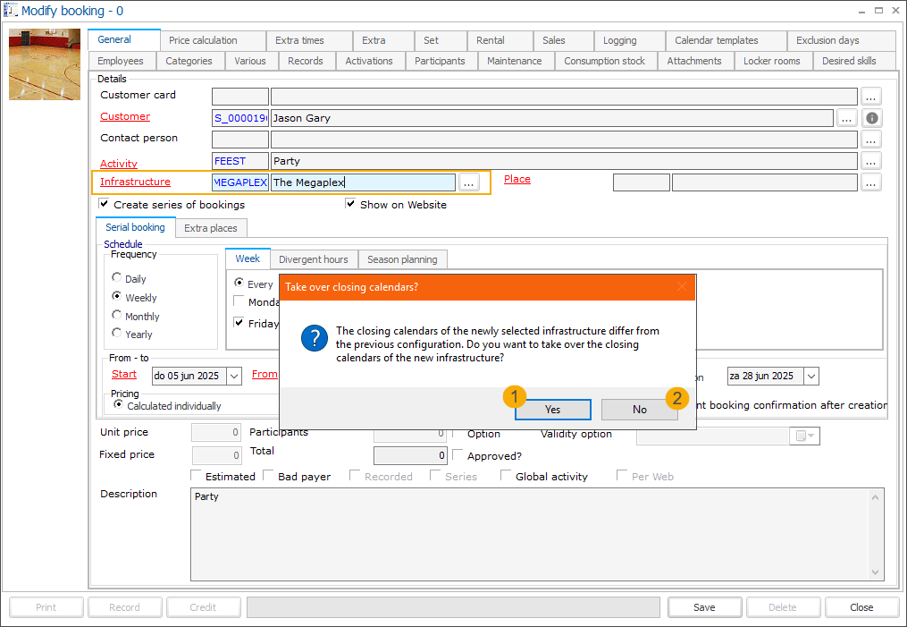This screenshot has width=907, height=627.
Task: Click the Place lookup ellipsis button
Action: [871, 182]
